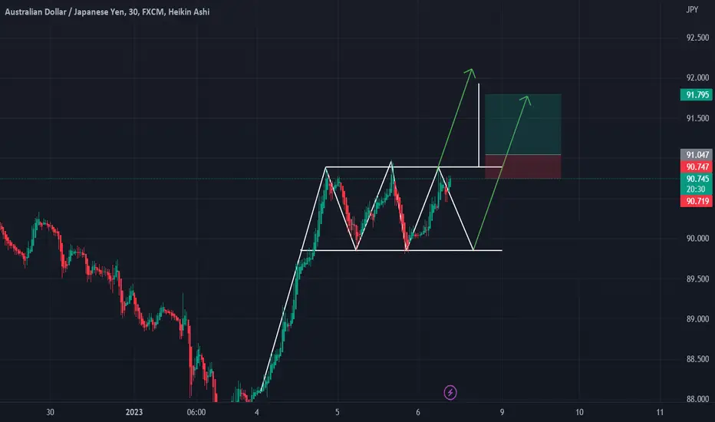Click the purple lightning event icon
This screenshot has width=715, height=422.
click(450, 392)
